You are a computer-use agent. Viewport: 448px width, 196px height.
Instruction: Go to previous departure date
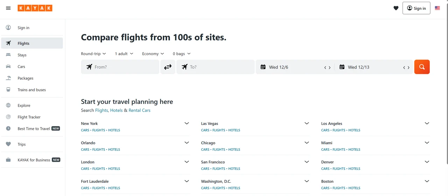(325, 67)
